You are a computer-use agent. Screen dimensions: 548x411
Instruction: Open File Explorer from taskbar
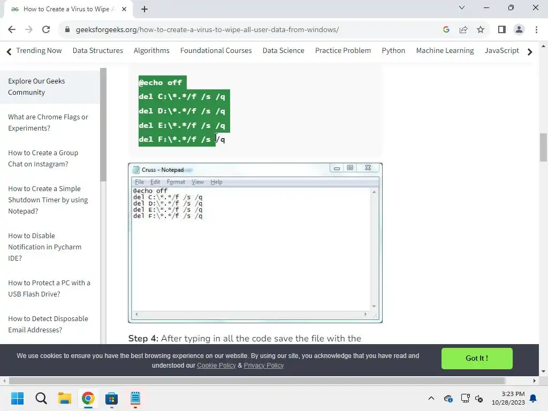coord(65,398)
